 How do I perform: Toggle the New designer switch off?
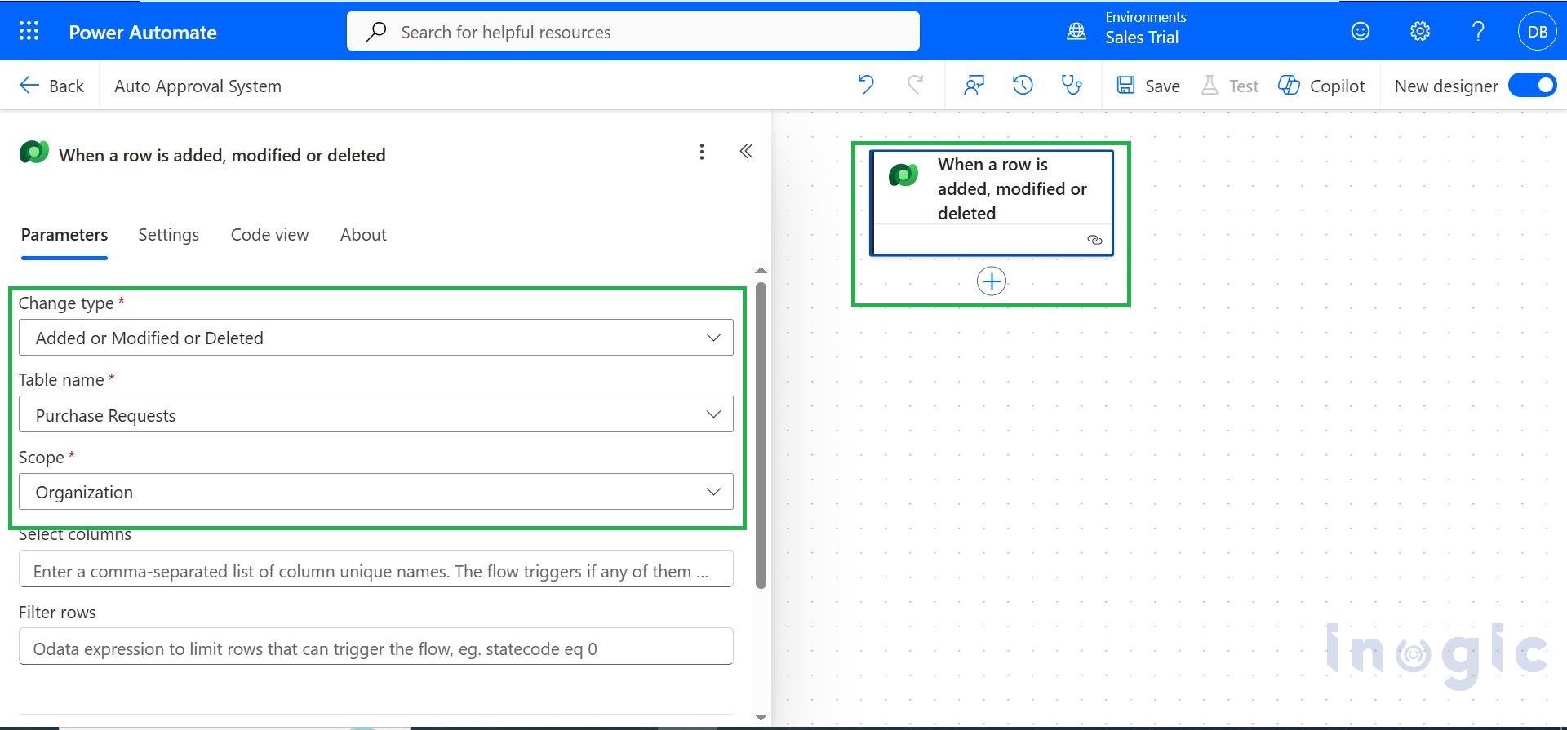[1532, 86]
